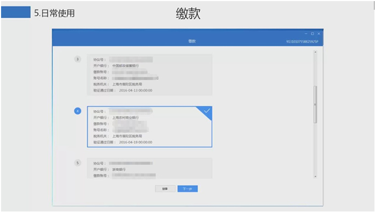Image resolution: width=375 pixels, height=212 pixels.
Task: Select the 上海农村商业银行 agreement card
Action: coord(149,127)
